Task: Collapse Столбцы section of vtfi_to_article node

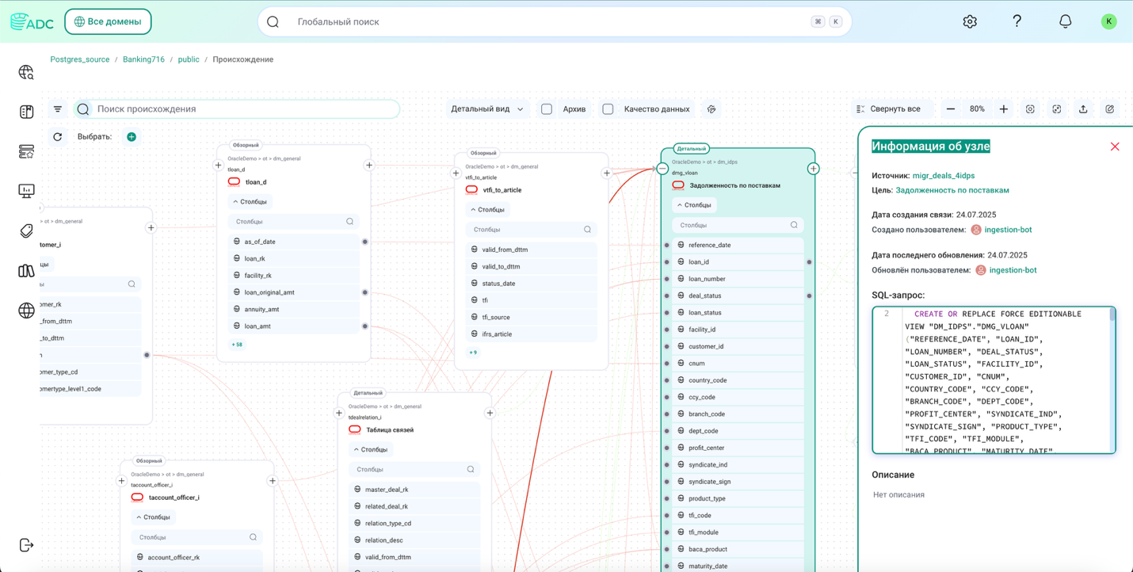Action: (x=487, y=210)
